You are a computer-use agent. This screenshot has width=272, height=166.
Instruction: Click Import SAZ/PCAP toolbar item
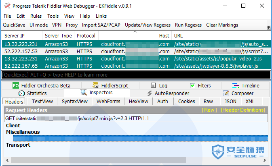point(101,25)
